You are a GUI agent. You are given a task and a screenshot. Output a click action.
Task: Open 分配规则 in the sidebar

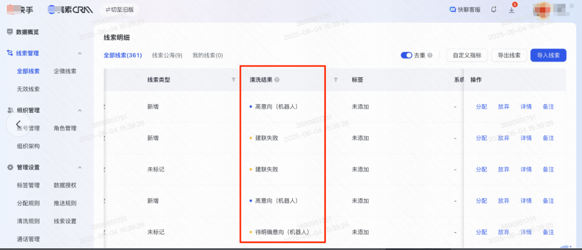[x=28, y=203]
